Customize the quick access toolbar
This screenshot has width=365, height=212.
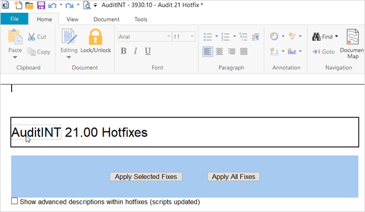point(95,5)
